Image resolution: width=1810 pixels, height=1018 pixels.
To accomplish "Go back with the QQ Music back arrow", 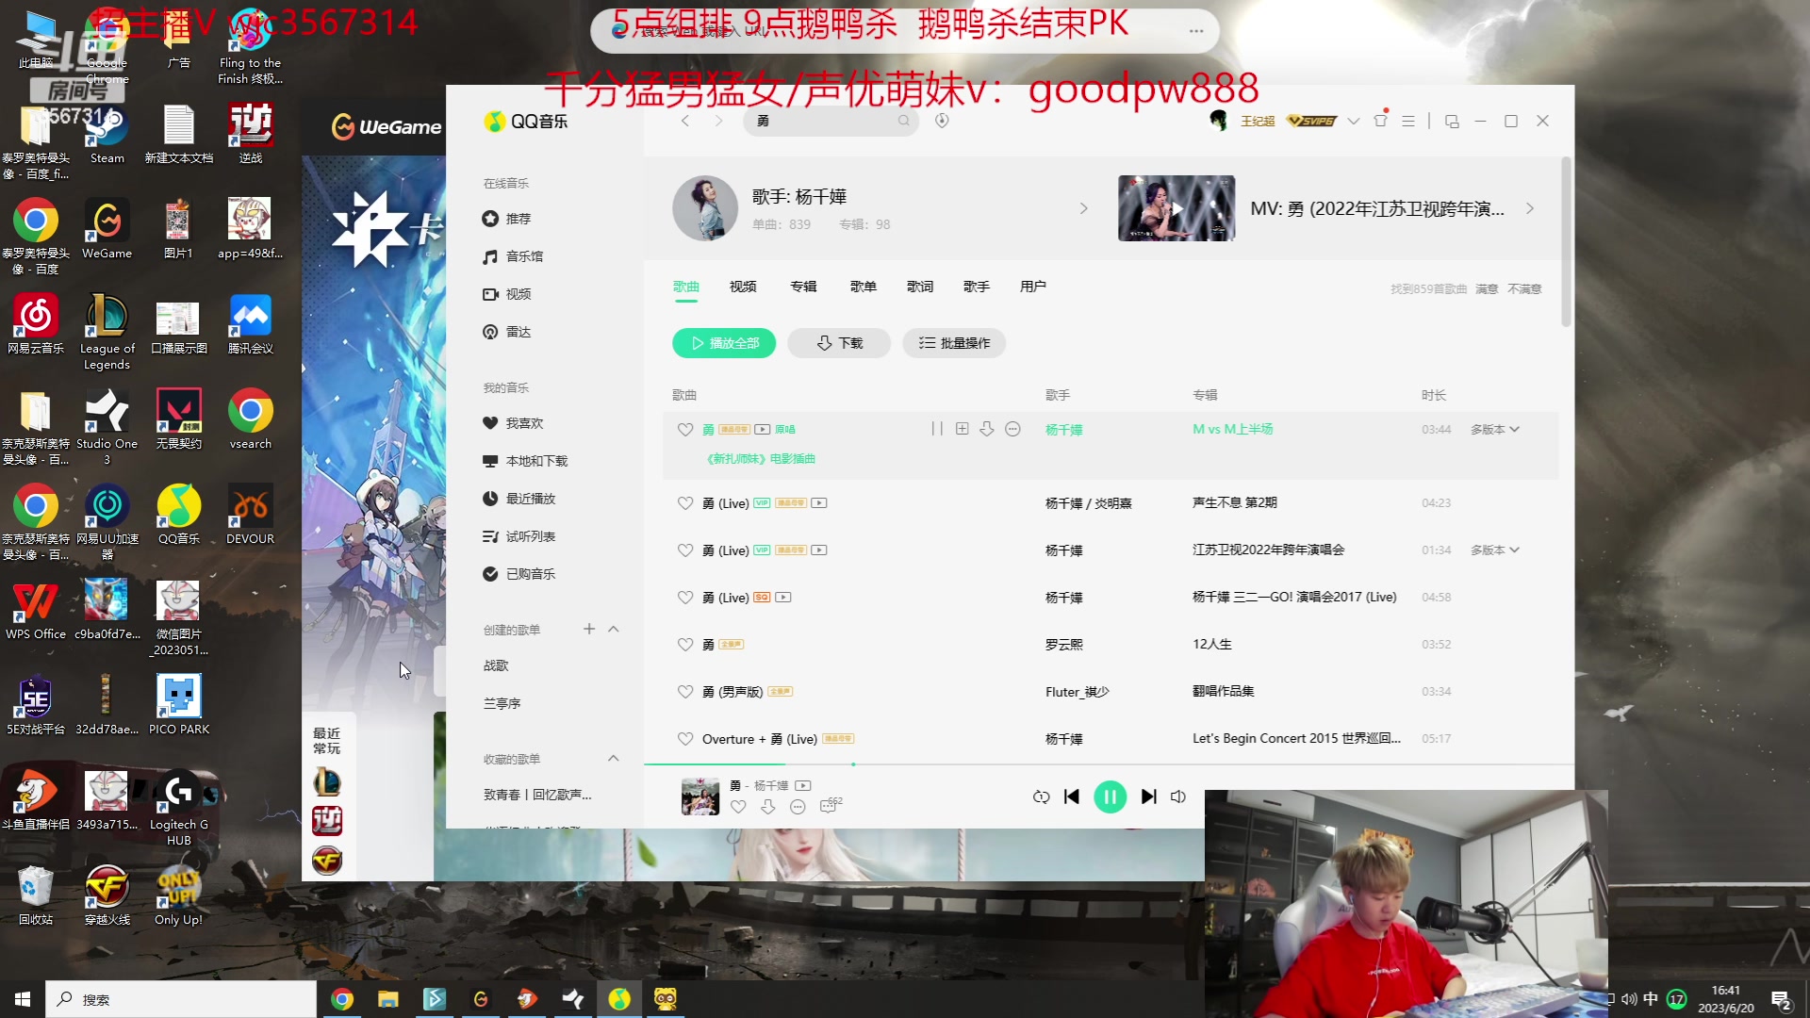I will pos(685,121).
